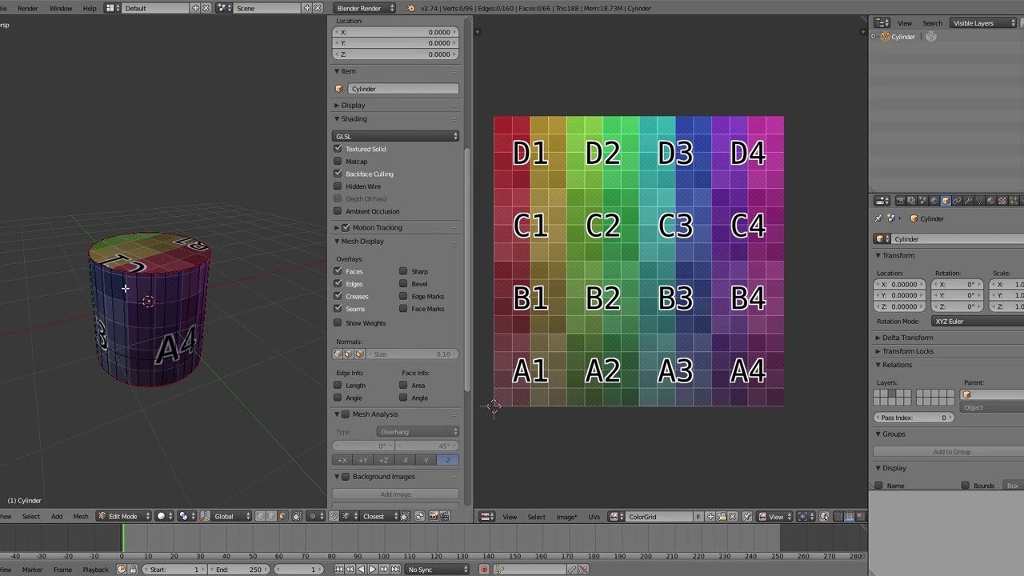Open the Mesh menu in the 3D viewport
1024x576 pixels.
pos(80,516)
